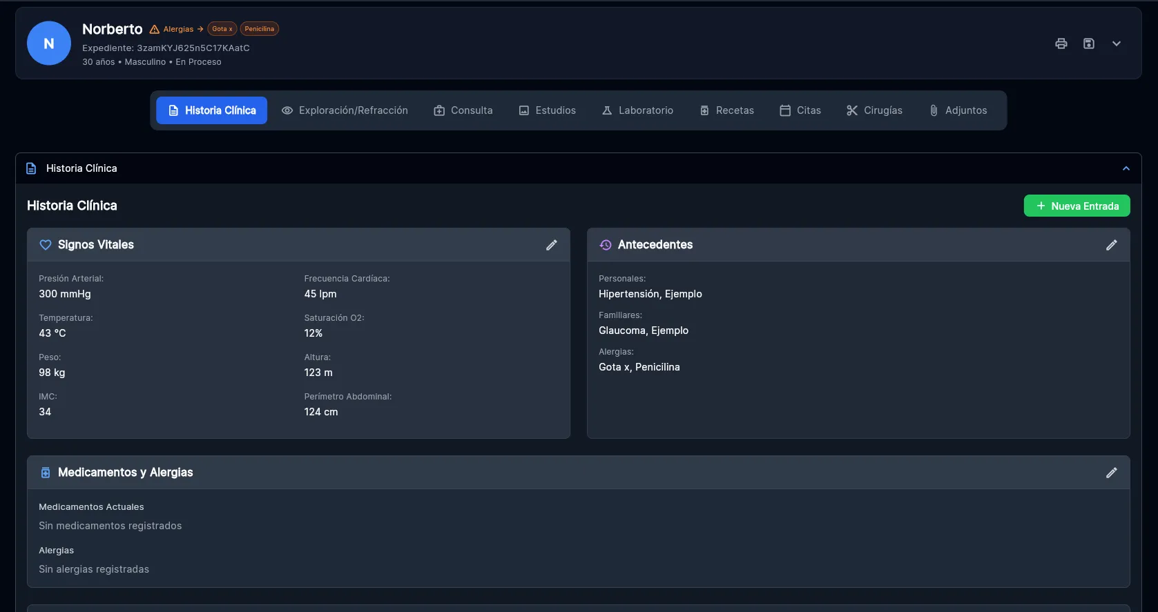Switch to the Historia Clínica tab
Screen dimensions: 1158x612
coord(212,110)
